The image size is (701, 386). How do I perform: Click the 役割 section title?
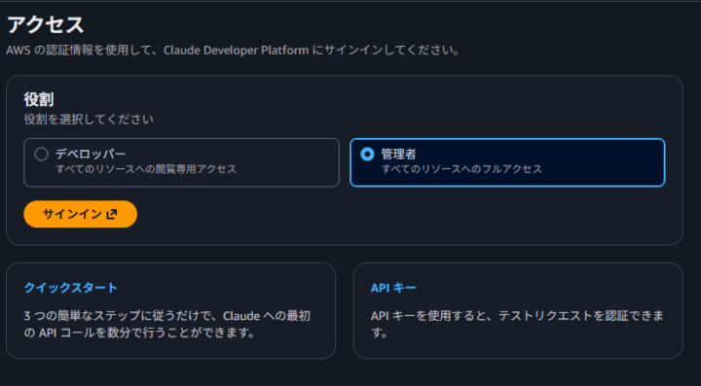pyautogui.click(x=39, y=99)
